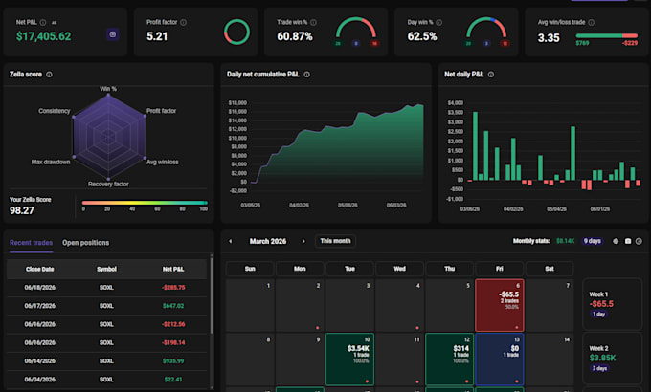Click the $17,405.62 Net P&L total
This screenshot has height=392, width=651.
click(x=44, y=36)
